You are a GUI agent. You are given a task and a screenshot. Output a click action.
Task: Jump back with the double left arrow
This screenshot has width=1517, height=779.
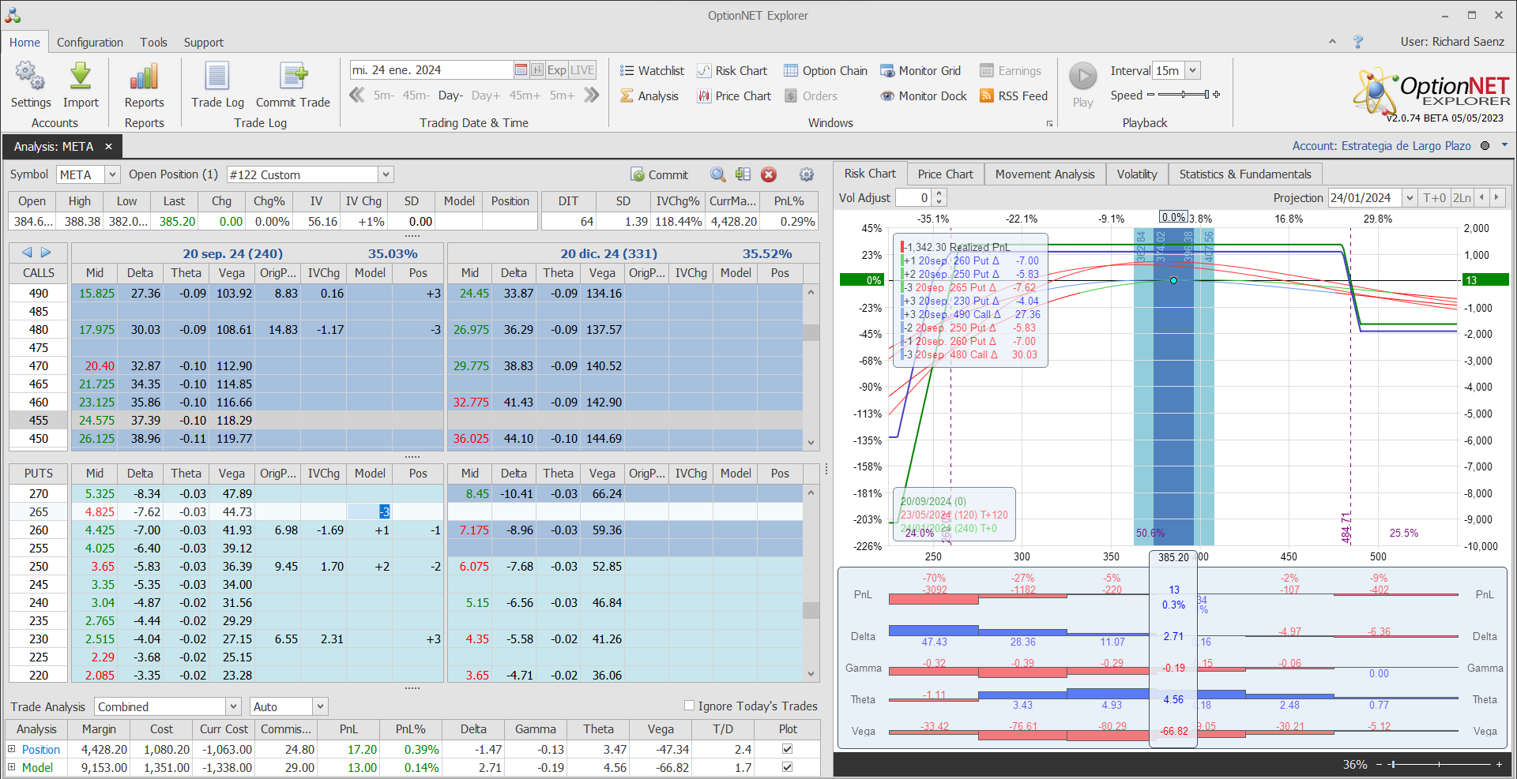pyautogui.click(x=357, y=96)
